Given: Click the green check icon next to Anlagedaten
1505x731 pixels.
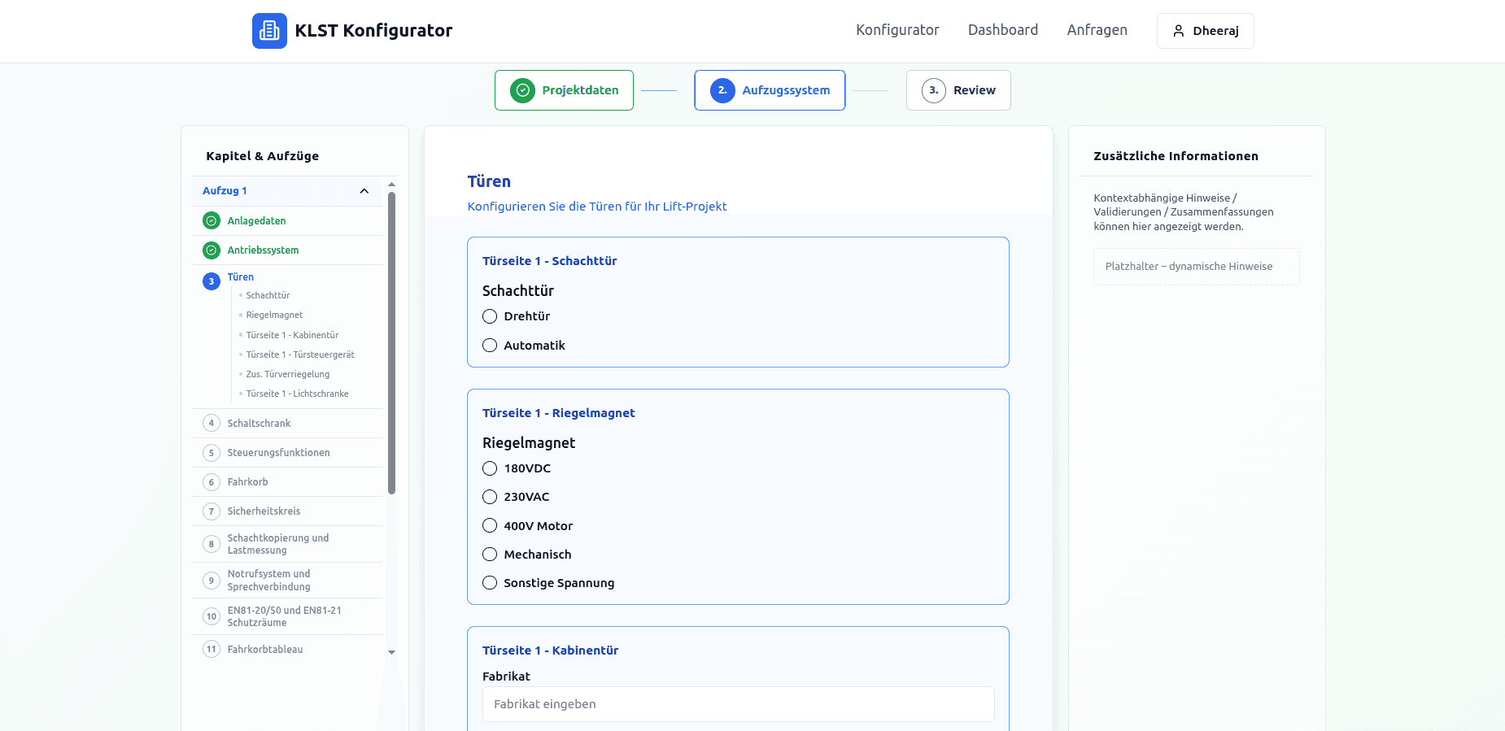Looking at the screenshot, I should [212, 221].
